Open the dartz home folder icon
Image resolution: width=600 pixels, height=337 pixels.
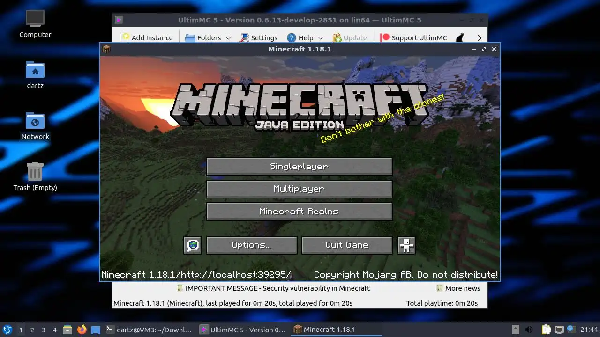pos(35,75)
